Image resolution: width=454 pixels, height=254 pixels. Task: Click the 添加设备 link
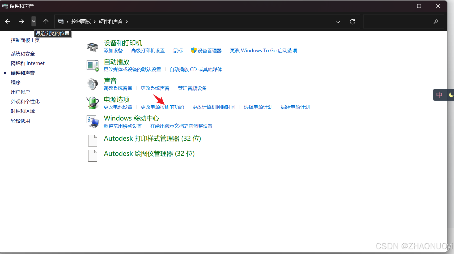point(113,51)
